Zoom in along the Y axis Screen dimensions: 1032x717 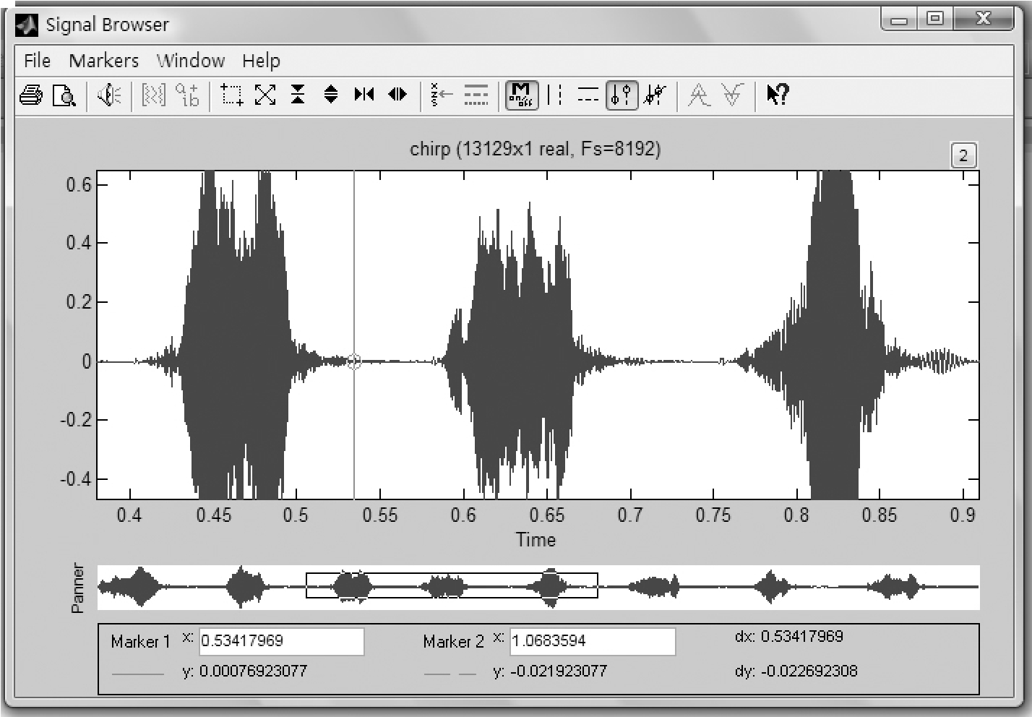(x=298, y=95)
